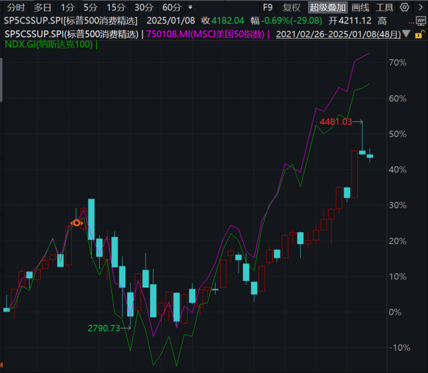The image size is (428, 373).
Task: Switch to 分时 intraday view
Action: pyautogui.click(x=16, y=8)
